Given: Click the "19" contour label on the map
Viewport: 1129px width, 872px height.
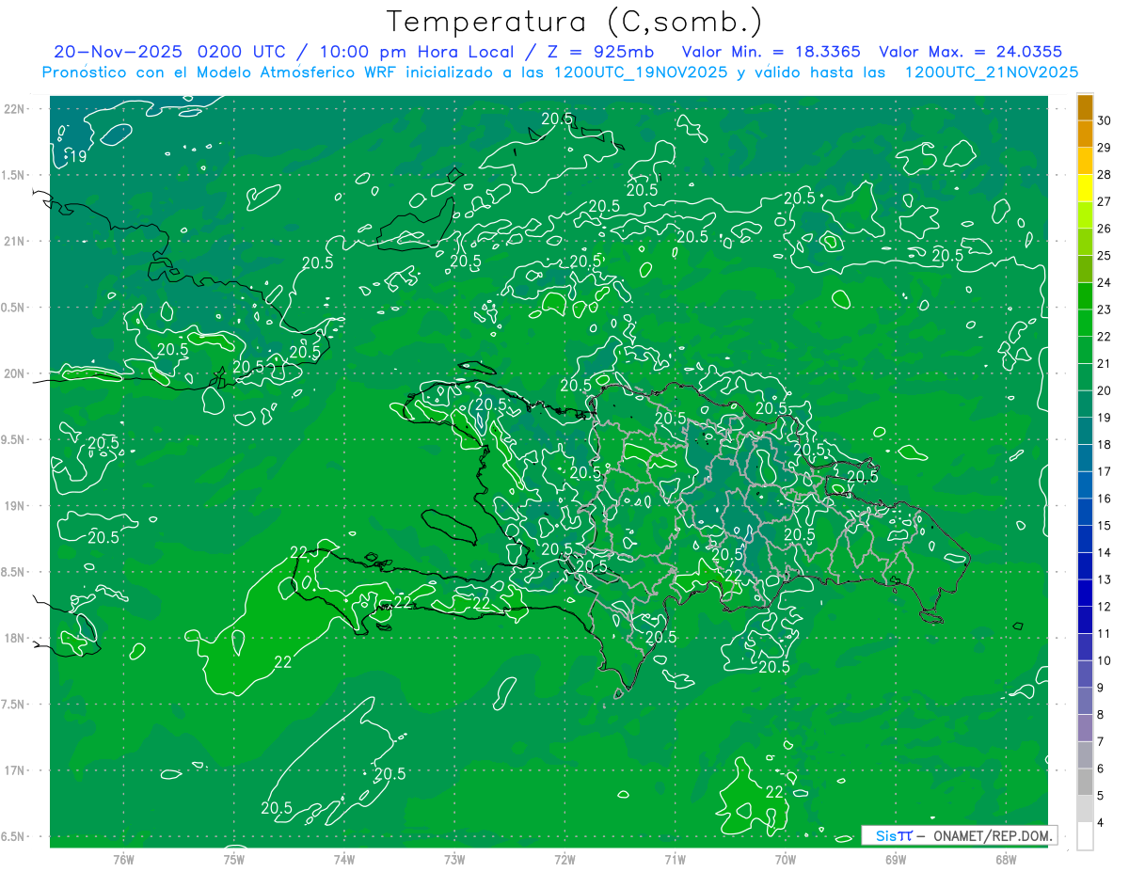Looking at the screenshot, I should pyautogui.click(x=78, y=156).
